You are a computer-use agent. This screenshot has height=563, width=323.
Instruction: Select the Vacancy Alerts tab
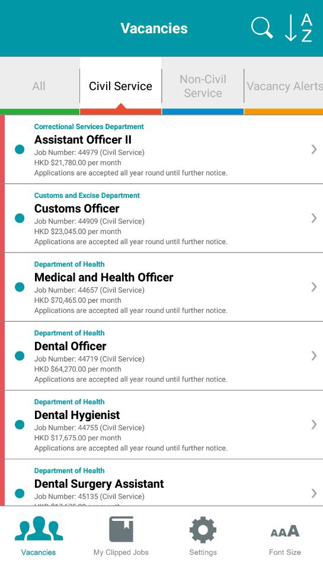(x=284, y=86)
